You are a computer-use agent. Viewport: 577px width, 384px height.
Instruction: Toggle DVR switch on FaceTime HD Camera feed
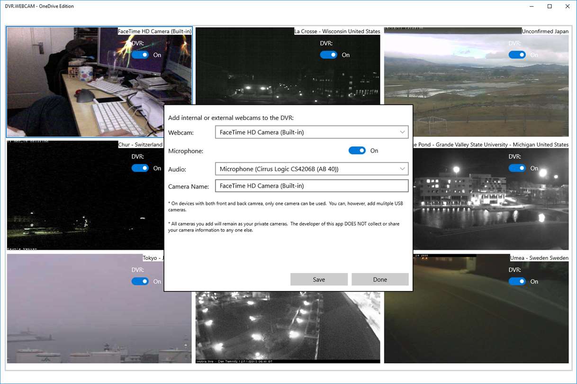click(140, 55)
